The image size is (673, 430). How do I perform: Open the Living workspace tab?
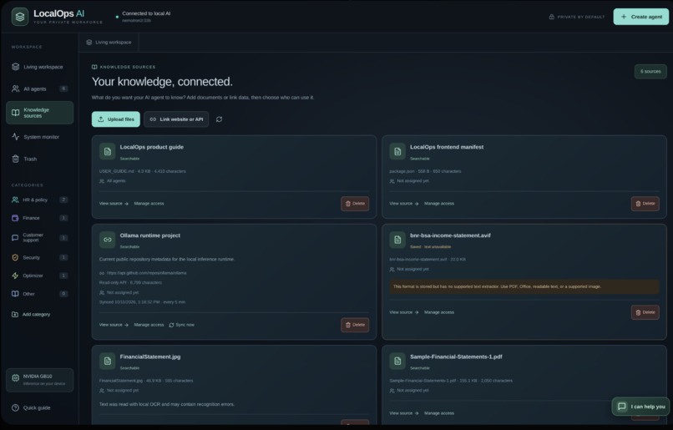click(x=109, y=43)
